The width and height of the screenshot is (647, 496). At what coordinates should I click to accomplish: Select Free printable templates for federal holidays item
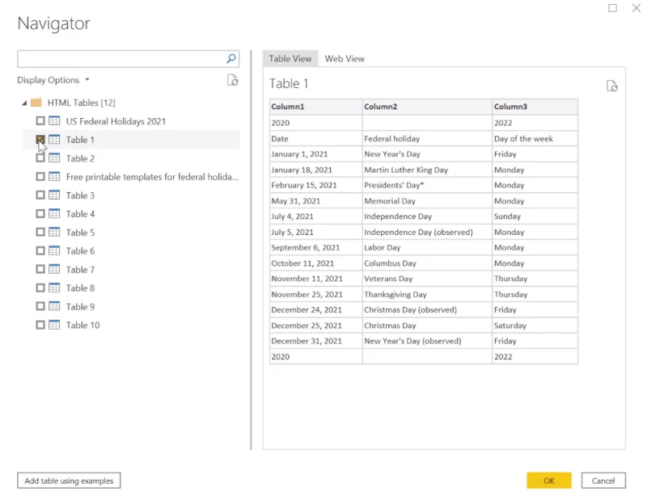click(x=152, y=177)
